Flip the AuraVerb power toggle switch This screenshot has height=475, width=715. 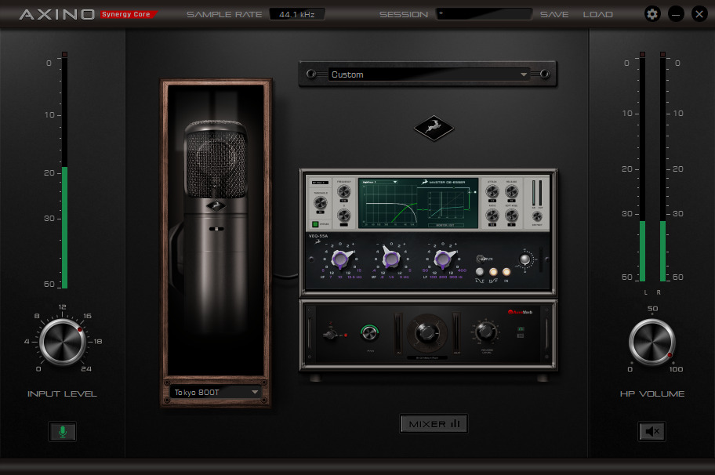pyautogui.click(x=330, y=335)
